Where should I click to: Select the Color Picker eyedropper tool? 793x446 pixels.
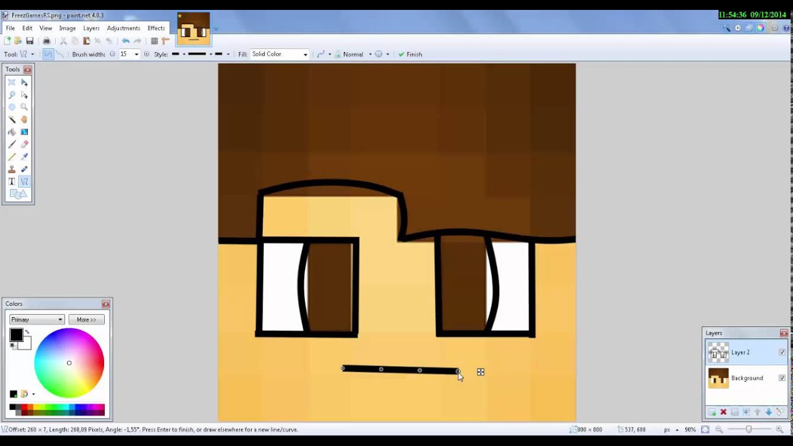pos(24,157)
